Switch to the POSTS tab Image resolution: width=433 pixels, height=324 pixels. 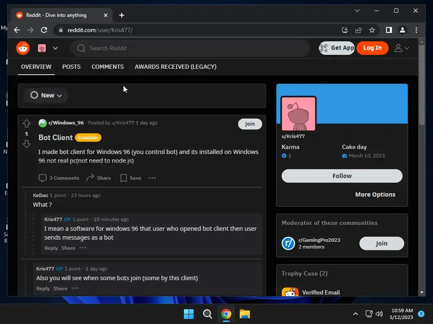point(71,67)
